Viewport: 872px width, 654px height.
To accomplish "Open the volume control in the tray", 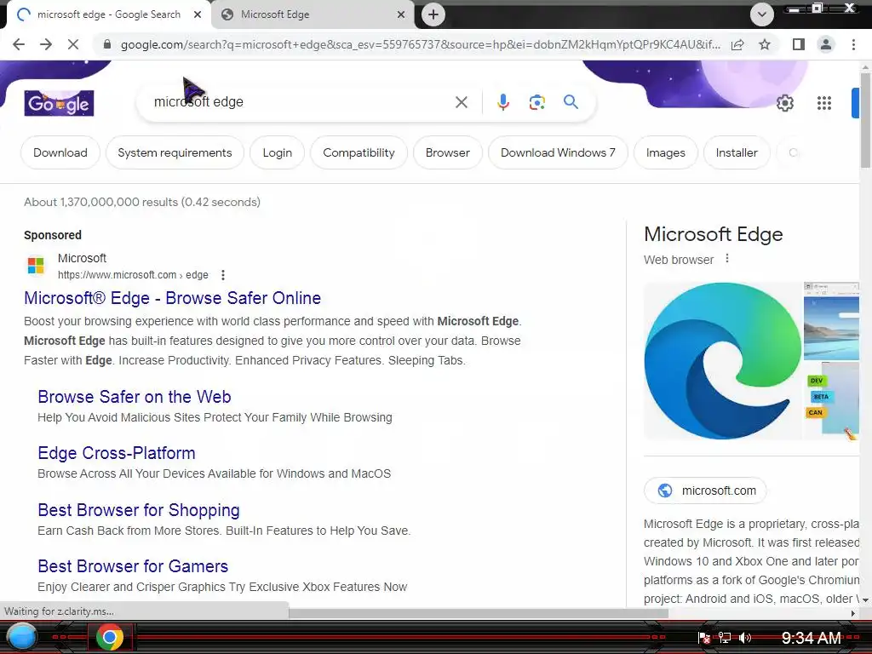I will tap(745, 638).
